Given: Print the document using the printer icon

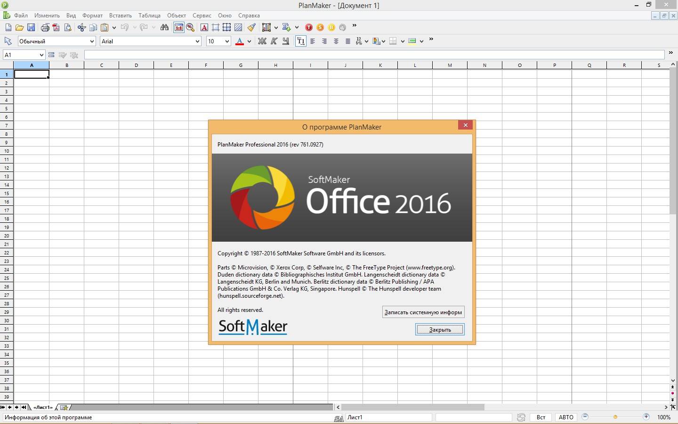Looking at the screenshot, I should [x=45, y=27].
